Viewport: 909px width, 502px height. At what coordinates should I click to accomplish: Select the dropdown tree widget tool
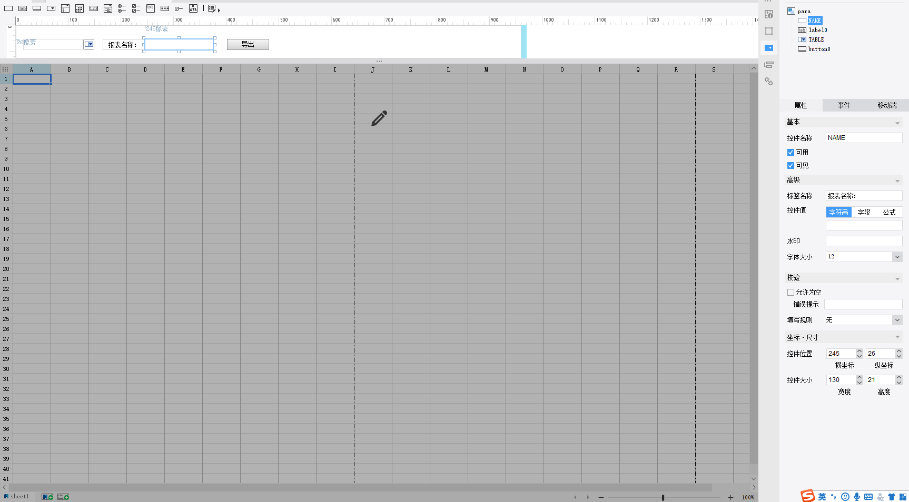pyautogui.click(x=108, y=8)
